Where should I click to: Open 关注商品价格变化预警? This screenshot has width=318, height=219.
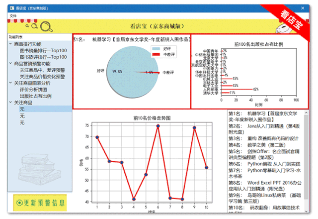(42, 77)
